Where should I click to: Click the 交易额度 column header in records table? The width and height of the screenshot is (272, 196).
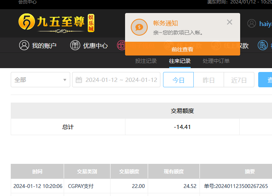[x=129, y=171]
